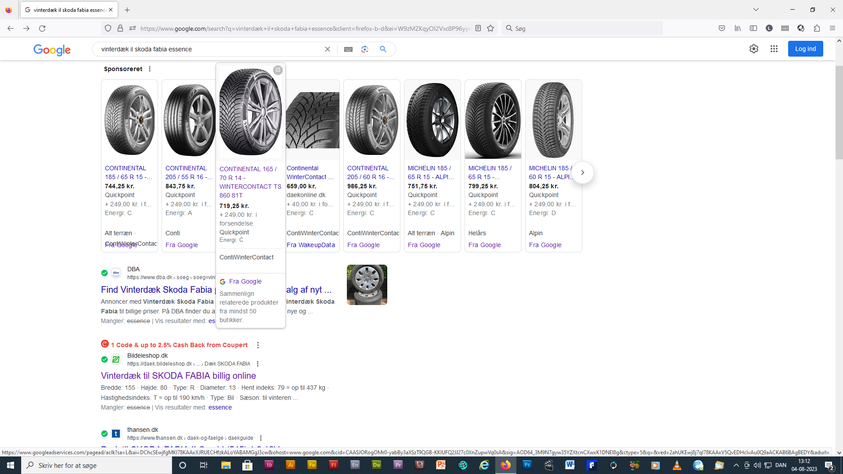843x474 pixels.
Task: Open external link icon on expanded product card
Action: 278,70
